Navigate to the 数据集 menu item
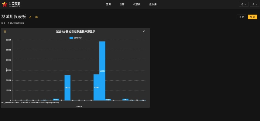This screenshot has height=121, width=260. [153, 4]
